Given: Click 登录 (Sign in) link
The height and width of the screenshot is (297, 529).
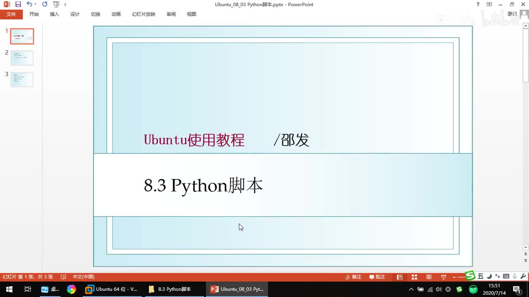Looking at the screenshot, I should 512,14.
